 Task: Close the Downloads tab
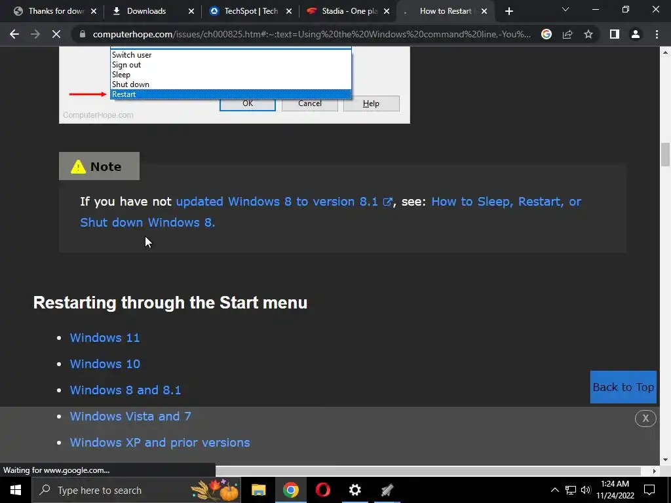coord(191,12)
